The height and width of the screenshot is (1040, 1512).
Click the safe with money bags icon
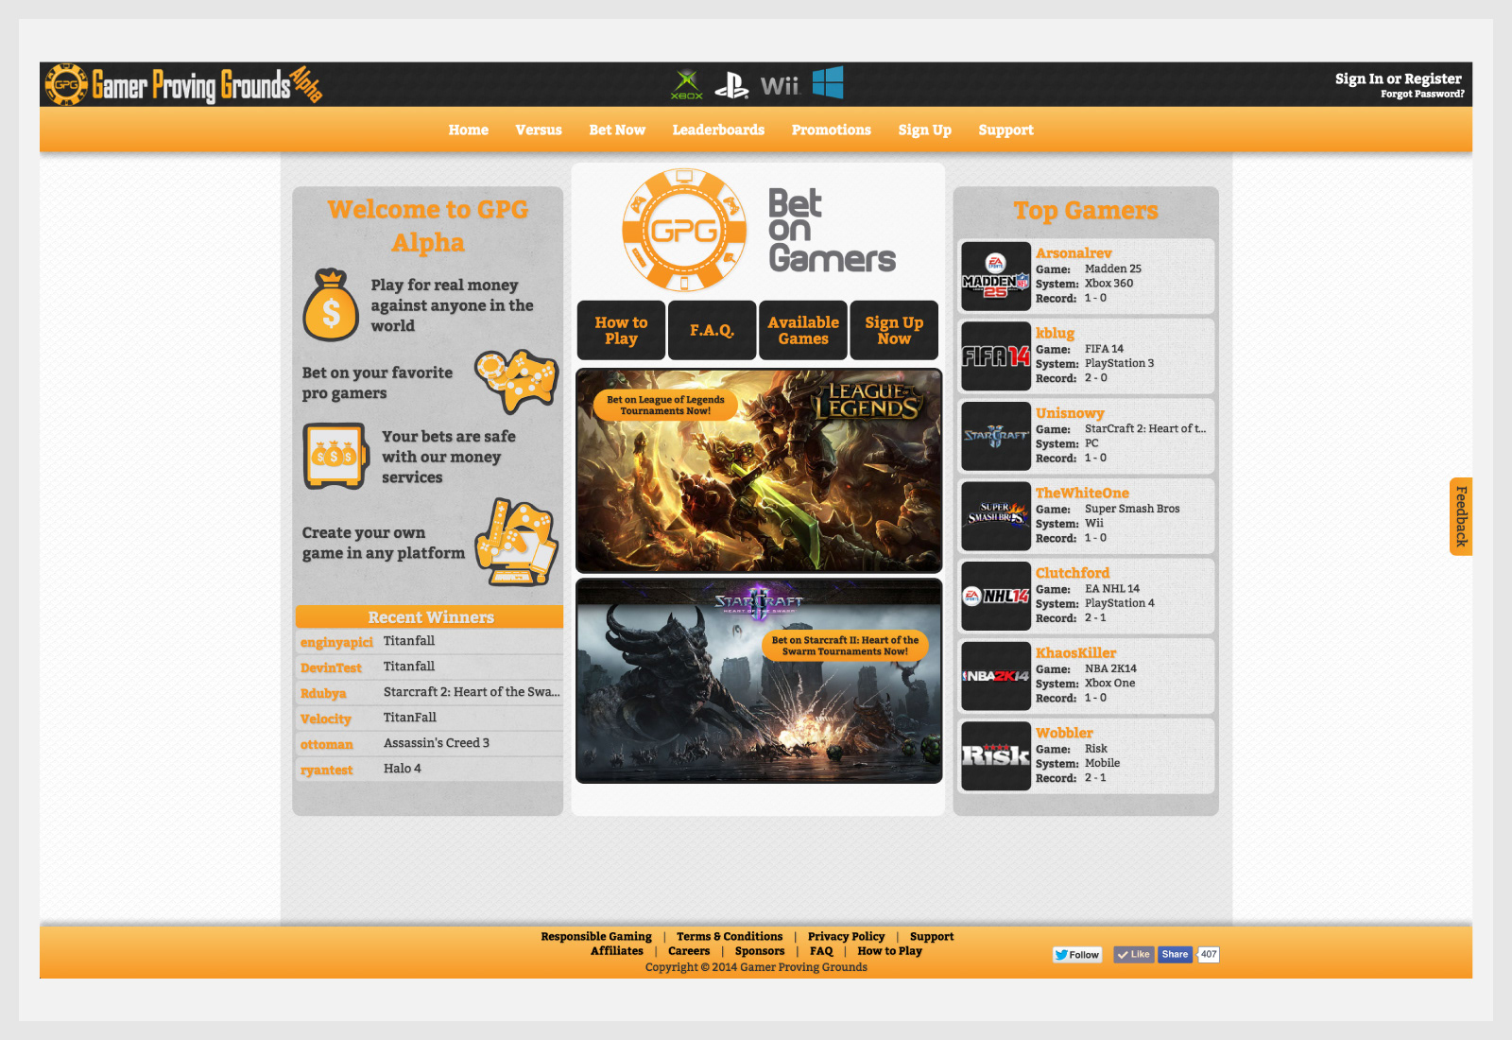coord(335,456)
